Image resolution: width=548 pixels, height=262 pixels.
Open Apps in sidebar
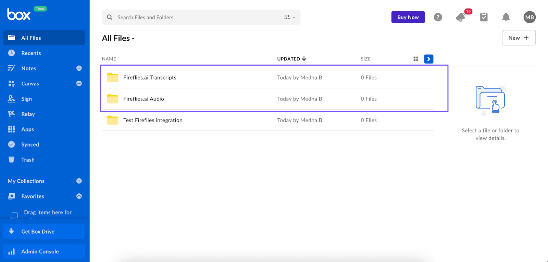pyautogui.click(x=27, y=129)
